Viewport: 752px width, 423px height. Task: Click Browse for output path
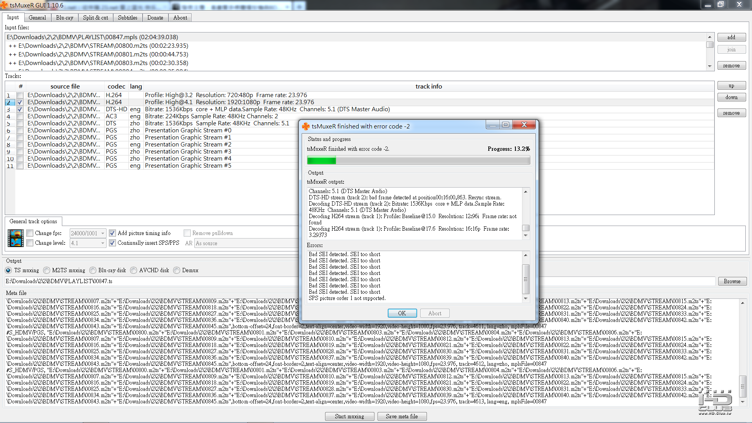point(732,281)
